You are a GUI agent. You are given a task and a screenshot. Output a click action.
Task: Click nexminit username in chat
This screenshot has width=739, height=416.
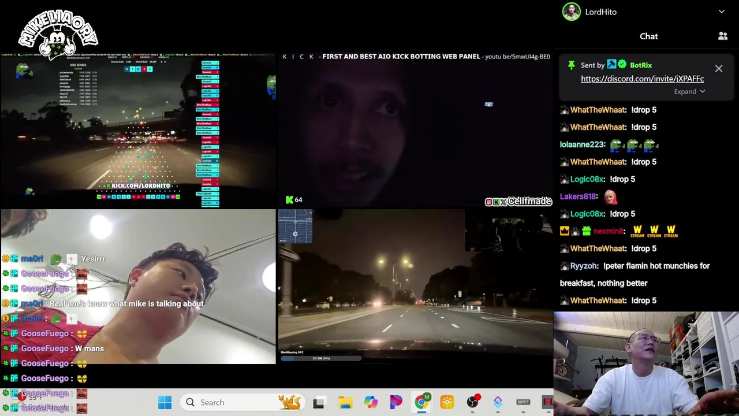coord(609,231)
